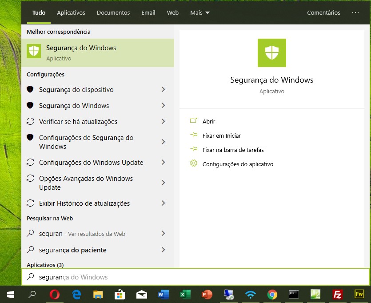Open File Explorer from taskbar
The width and height of the screenshot is (371, 303).
point(98,295)
